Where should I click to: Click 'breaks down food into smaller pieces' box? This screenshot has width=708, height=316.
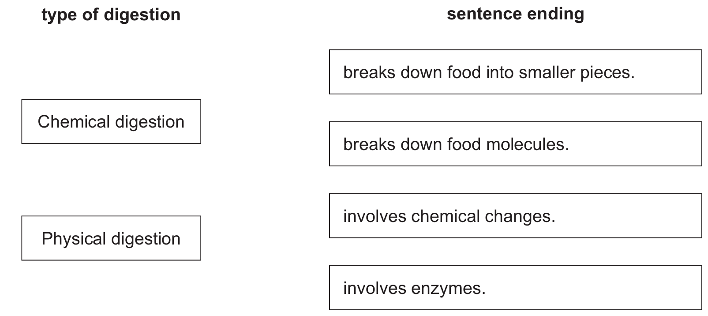coord(515,72)
